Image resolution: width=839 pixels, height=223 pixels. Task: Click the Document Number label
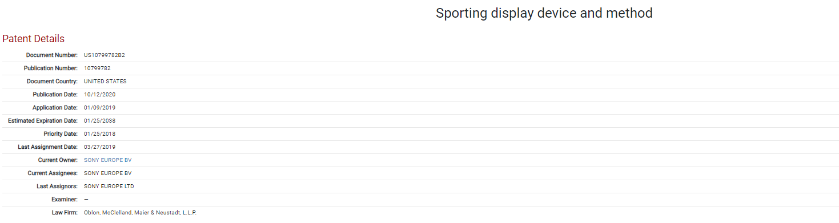[52, 55]
